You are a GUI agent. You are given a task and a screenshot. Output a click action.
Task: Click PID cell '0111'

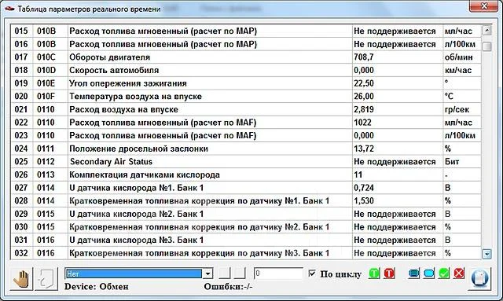click(x=50, y=149)
